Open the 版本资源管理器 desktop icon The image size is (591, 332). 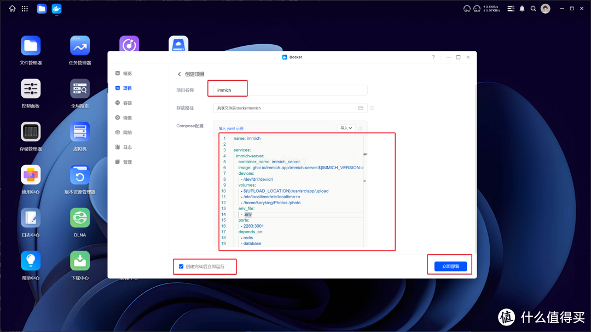(x=80, y=175)
